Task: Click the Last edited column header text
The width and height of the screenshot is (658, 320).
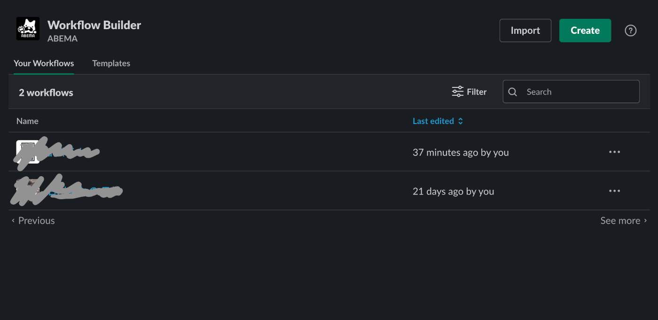Action: (x=433, y=121)
